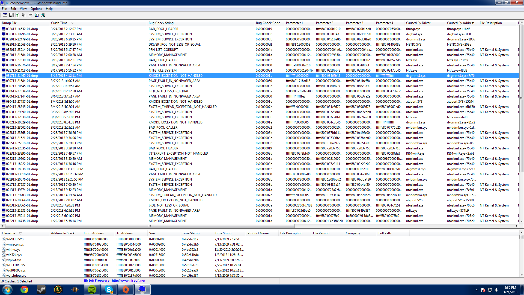Image resolution: width=524 pixels, height=295 pixels.
Task: Open the File menu
Action: [4, 9]
